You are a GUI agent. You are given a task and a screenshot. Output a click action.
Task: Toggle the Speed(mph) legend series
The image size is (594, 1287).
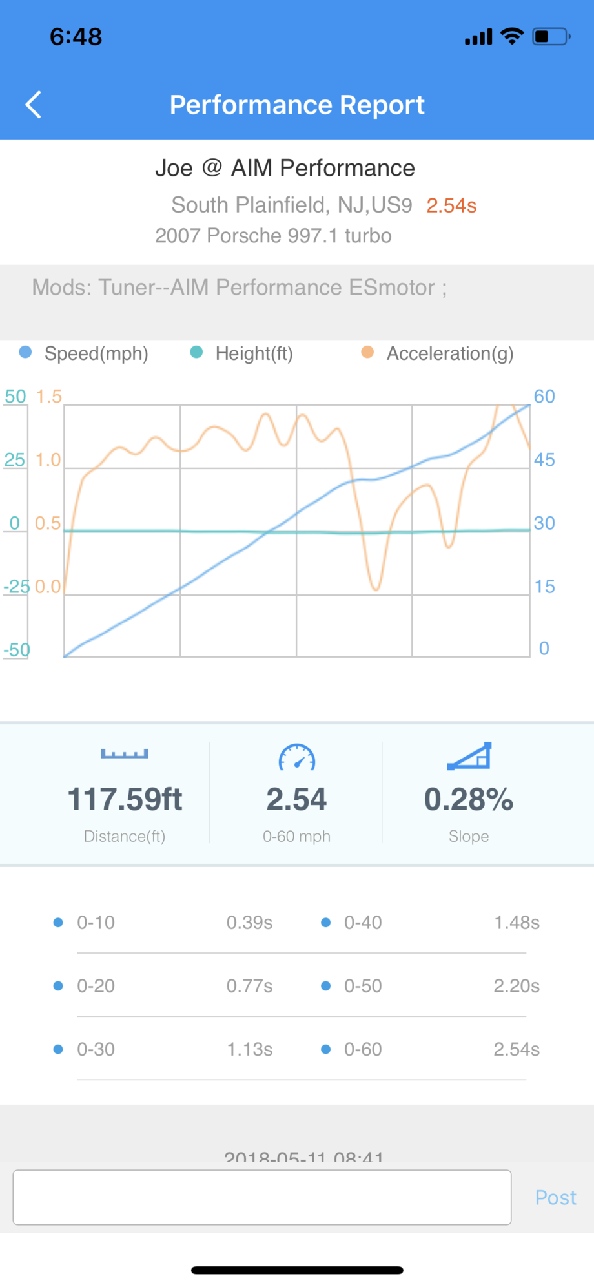tap(84, 353)
